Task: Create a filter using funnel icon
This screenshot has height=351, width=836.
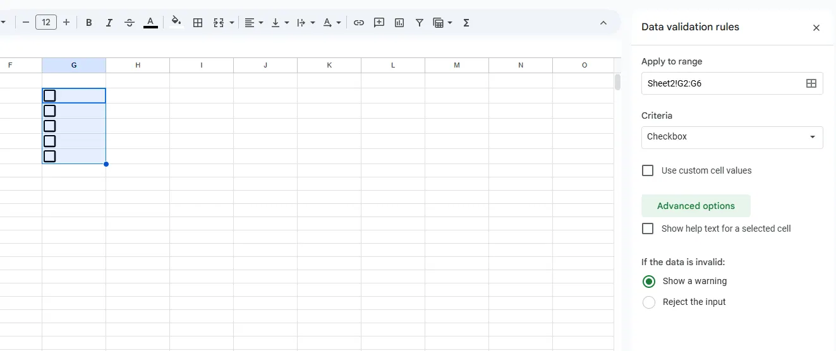Action: point(420,23)
